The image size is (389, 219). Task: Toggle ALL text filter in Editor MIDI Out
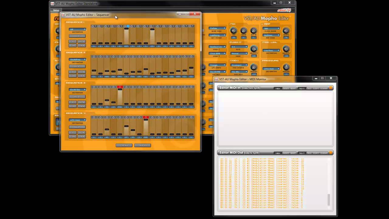(309, 153)
